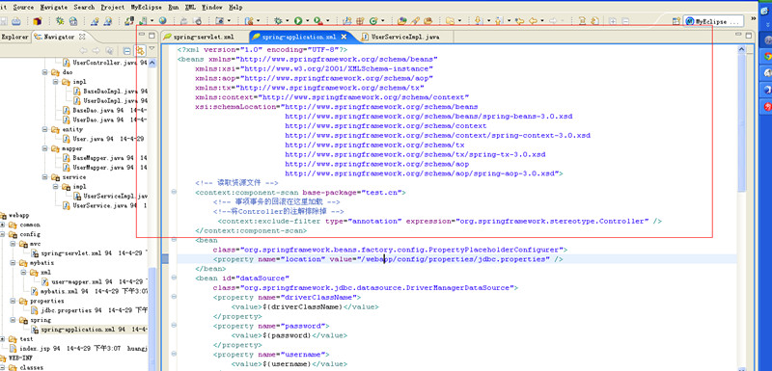
Task: Select UserController.java in Navigator
Action: click(x=105, y=63)
